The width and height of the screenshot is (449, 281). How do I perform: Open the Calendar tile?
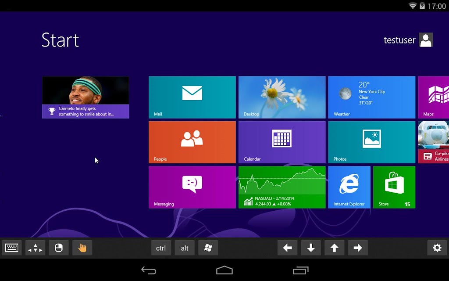click(x=282, y=142)
